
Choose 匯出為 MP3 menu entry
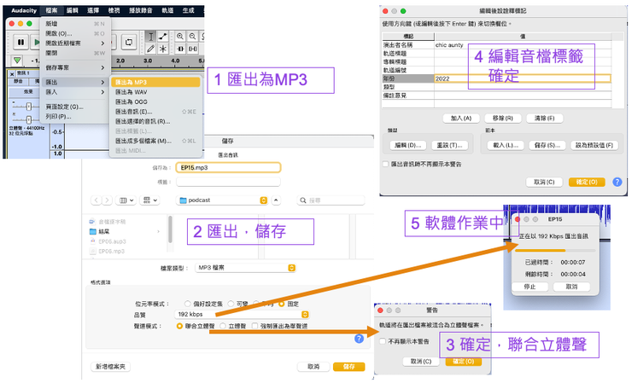pos(155,82)
